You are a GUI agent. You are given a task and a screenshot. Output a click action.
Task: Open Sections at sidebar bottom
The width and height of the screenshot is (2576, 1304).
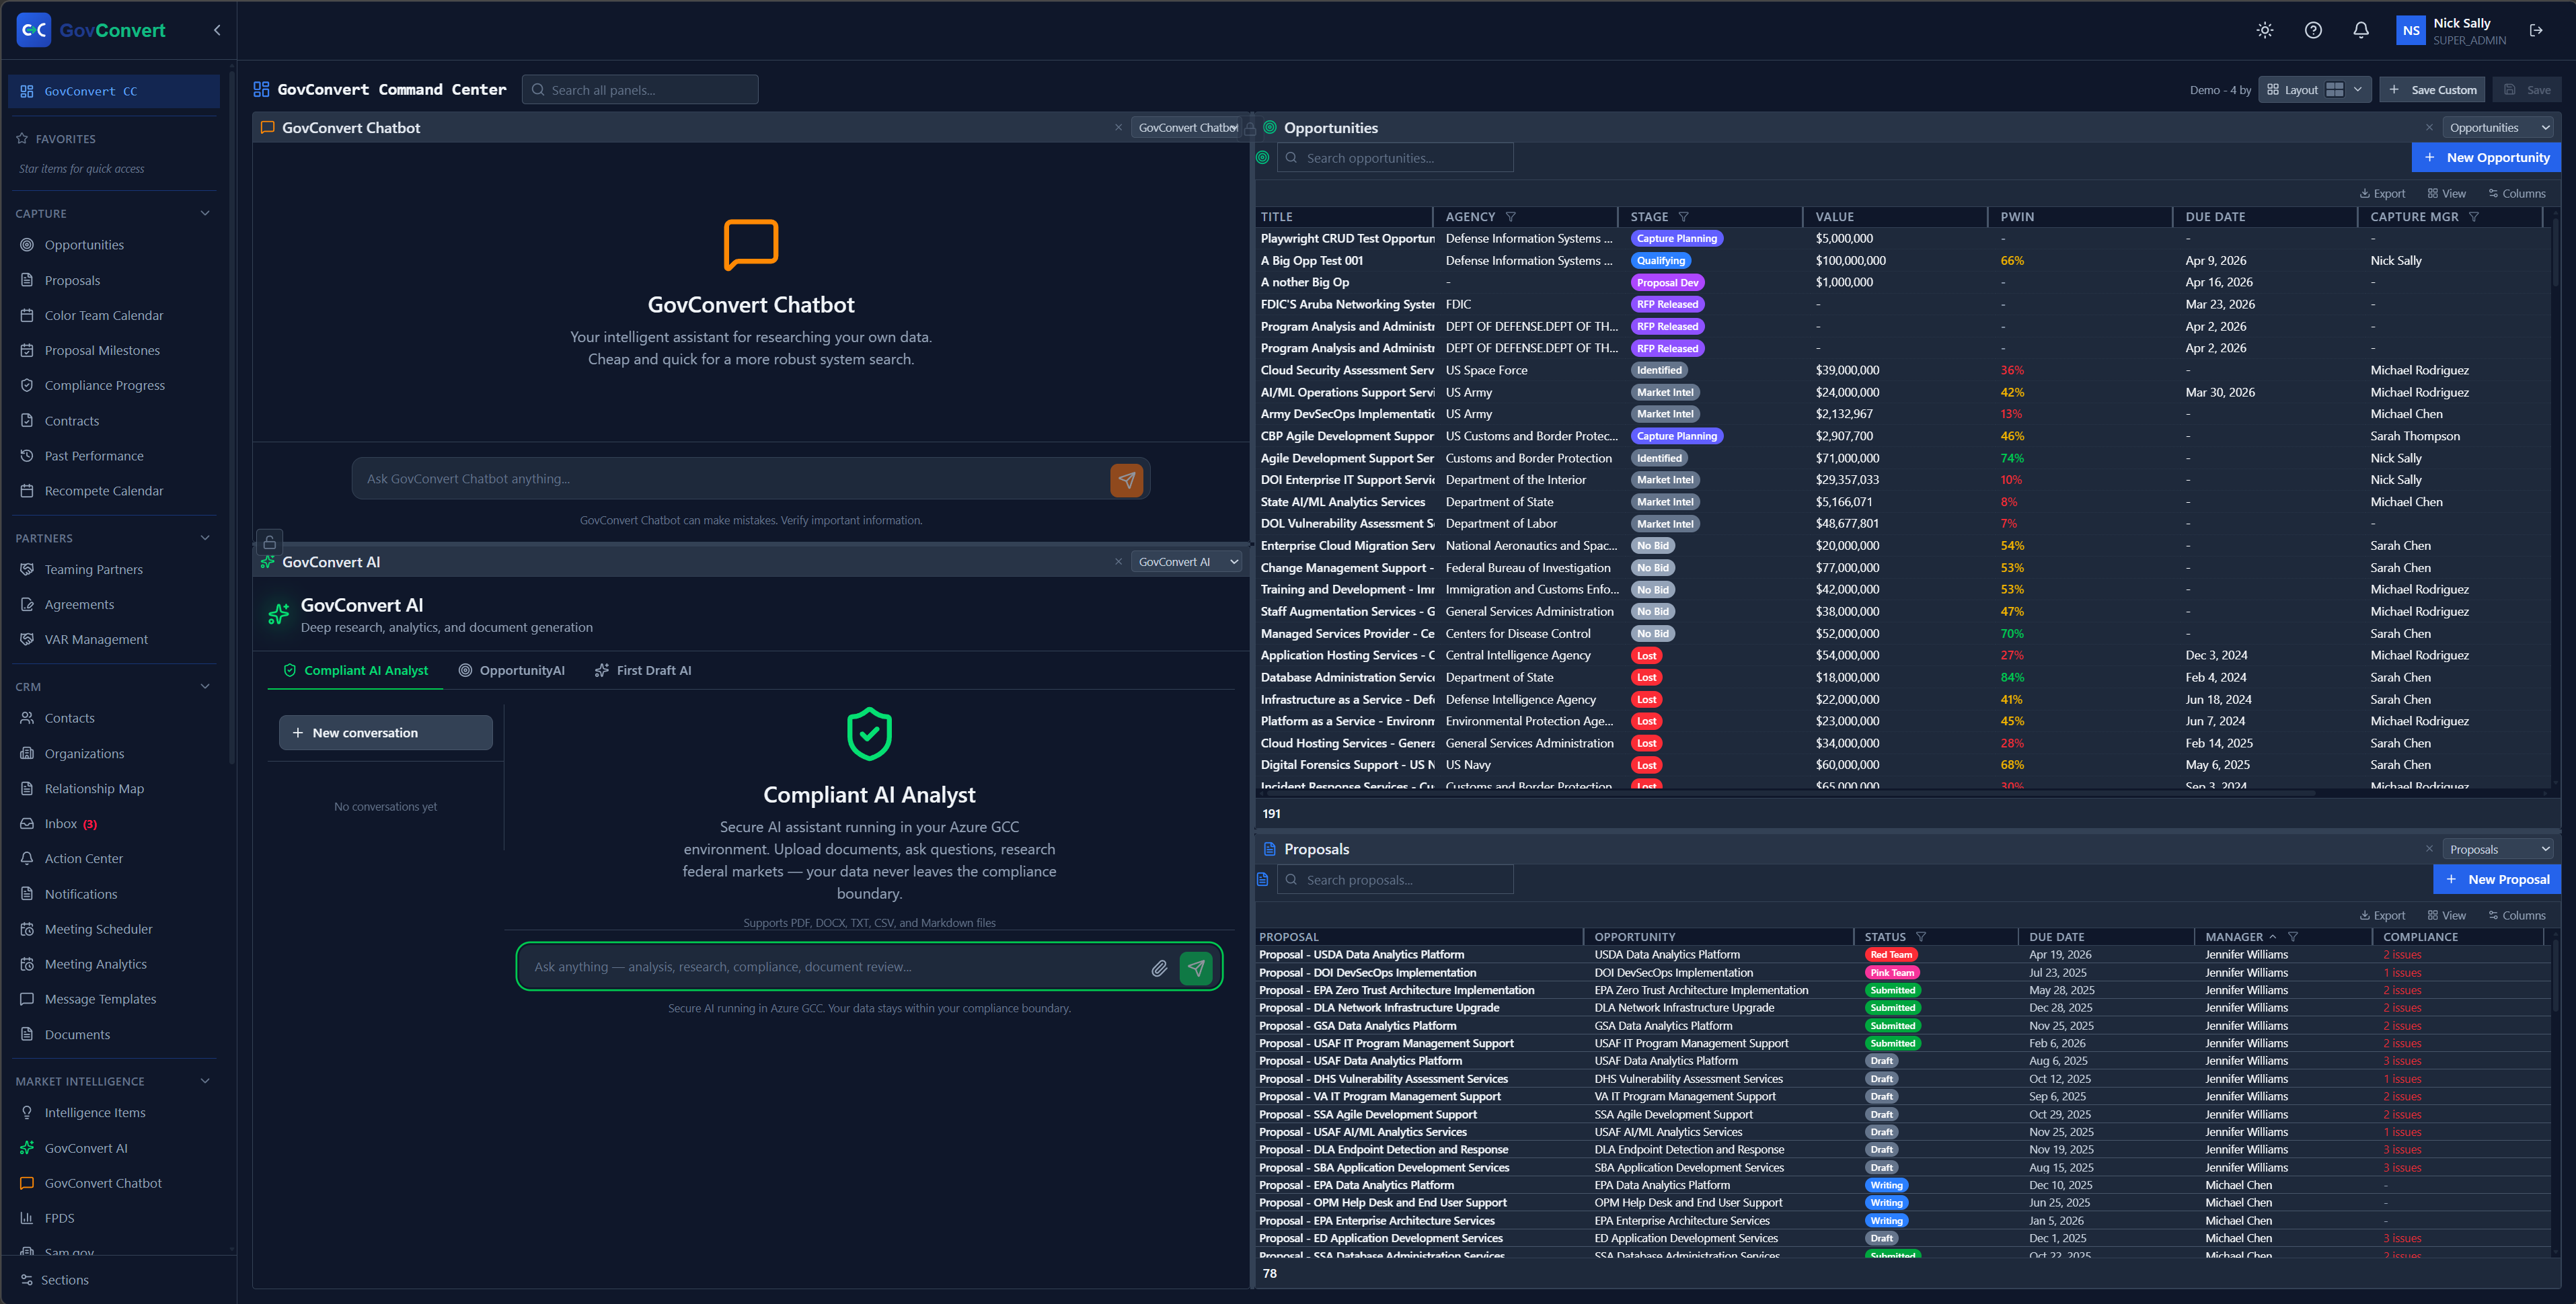point(55,1280)
